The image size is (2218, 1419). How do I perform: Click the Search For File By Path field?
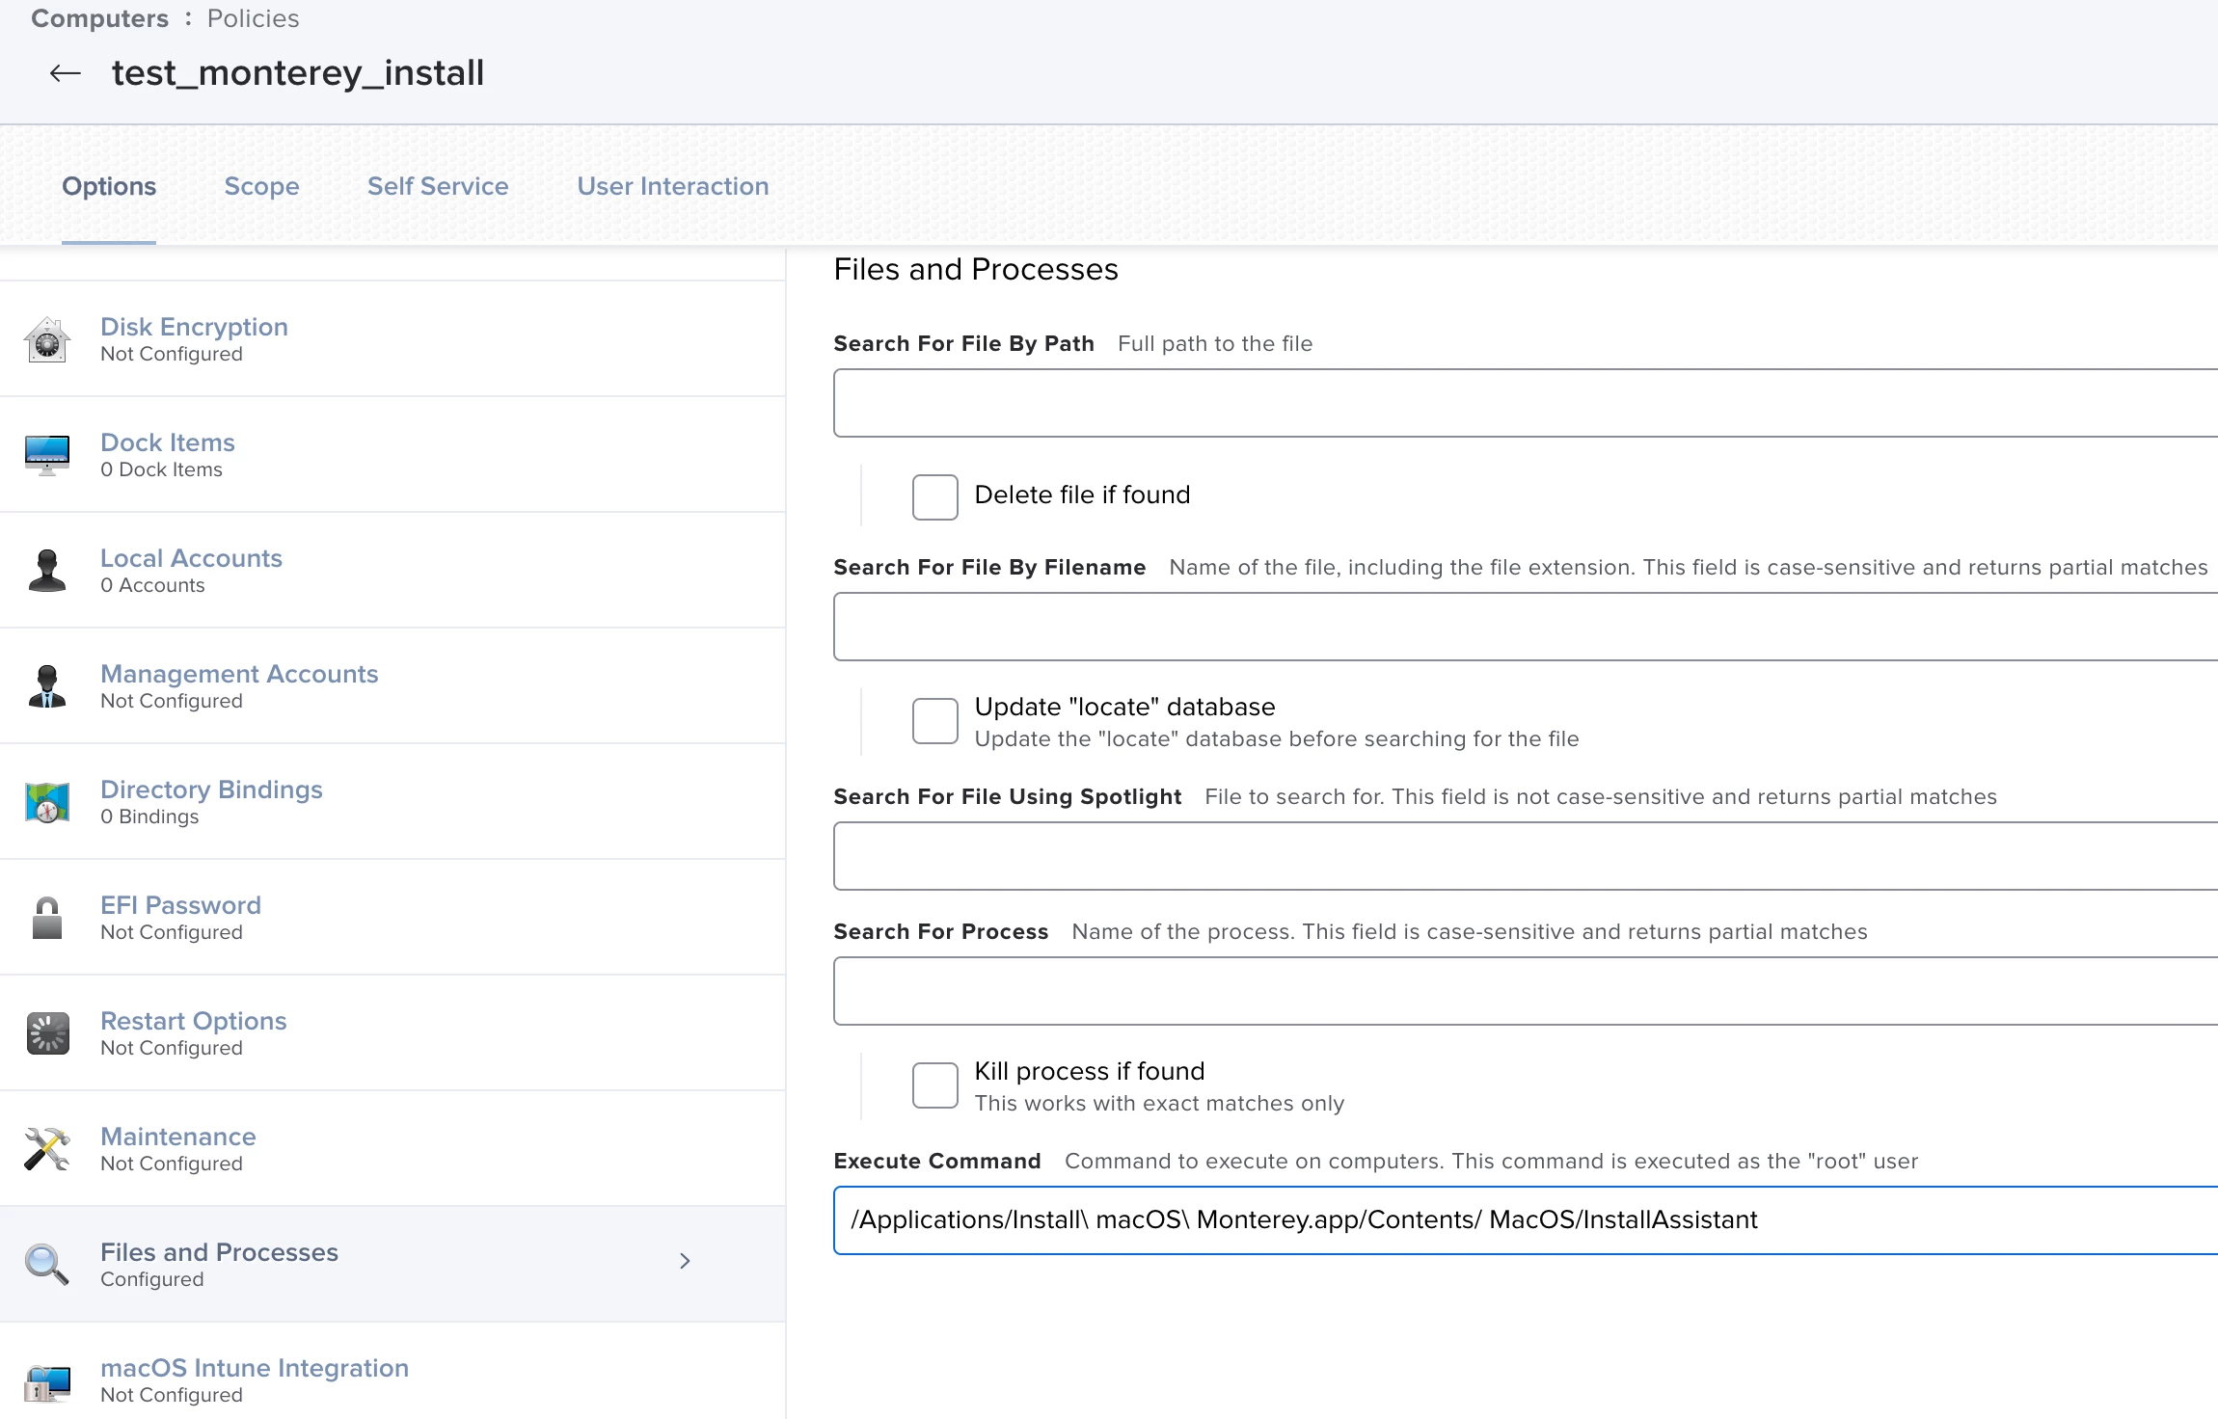tap(1526, 403)
